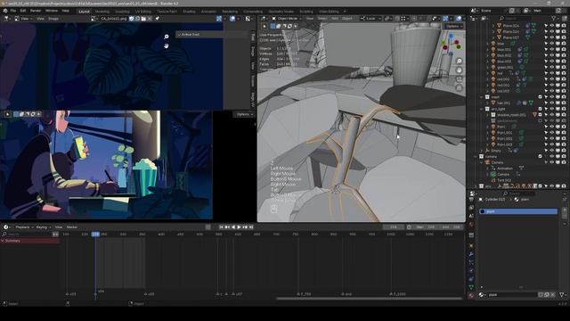The width and height of the screenshot is (570, 321).
Task: Collapse the camera collection in outliner
Action: [476, 157]
